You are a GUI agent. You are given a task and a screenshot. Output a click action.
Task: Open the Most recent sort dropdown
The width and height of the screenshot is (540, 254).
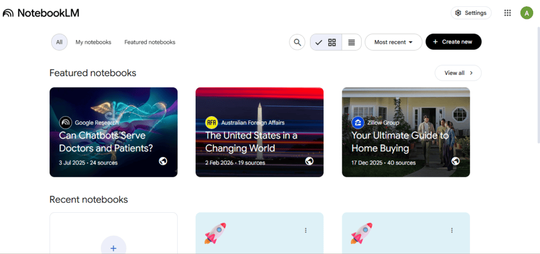click(393, 42)
